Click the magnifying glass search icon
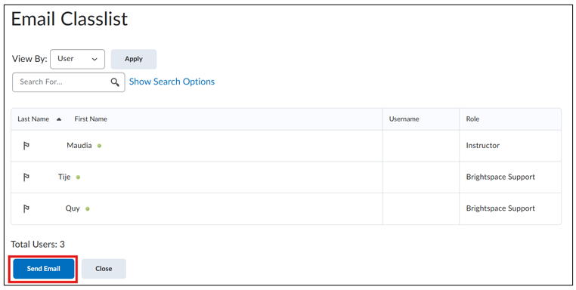Viewport: 576px width, 290px height. coord(115,82)
